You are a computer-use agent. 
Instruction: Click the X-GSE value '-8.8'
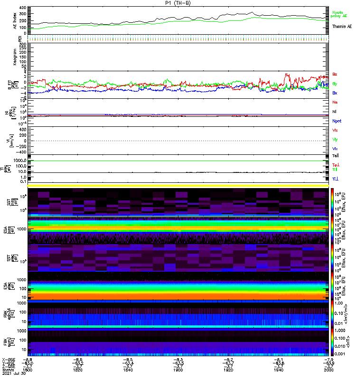(28, 360)
